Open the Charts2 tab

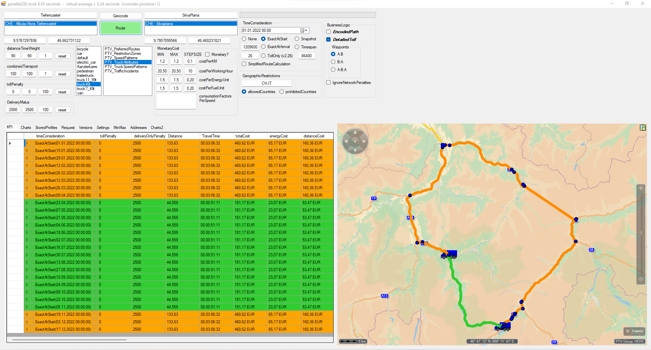(x=157, y=128)
